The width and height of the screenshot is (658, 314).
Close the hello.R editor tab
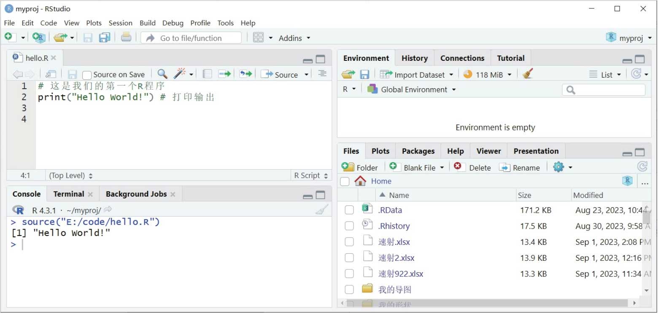coord(53,58)
